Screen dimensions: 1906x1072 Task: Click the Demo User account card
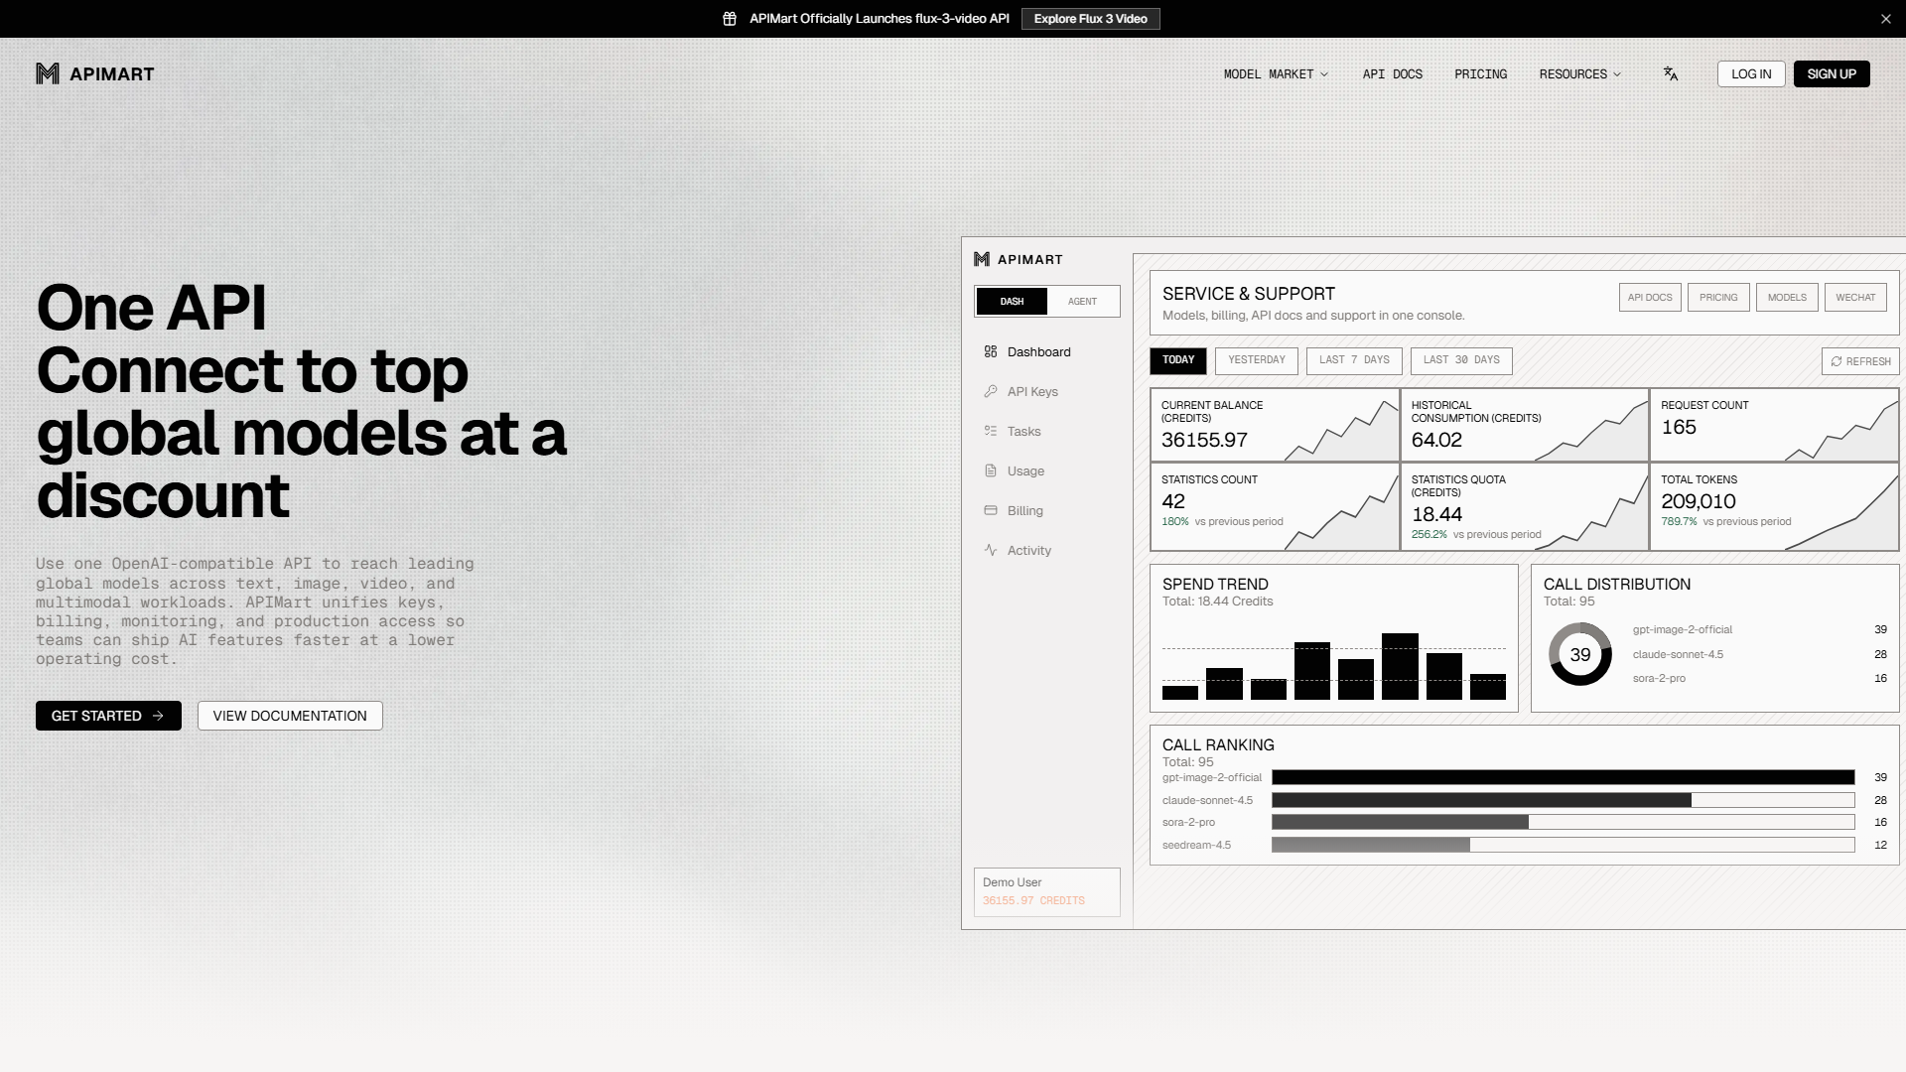coord(1047,891)
